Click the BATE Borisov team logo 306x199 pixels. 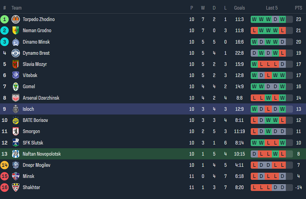pos(16,120)
